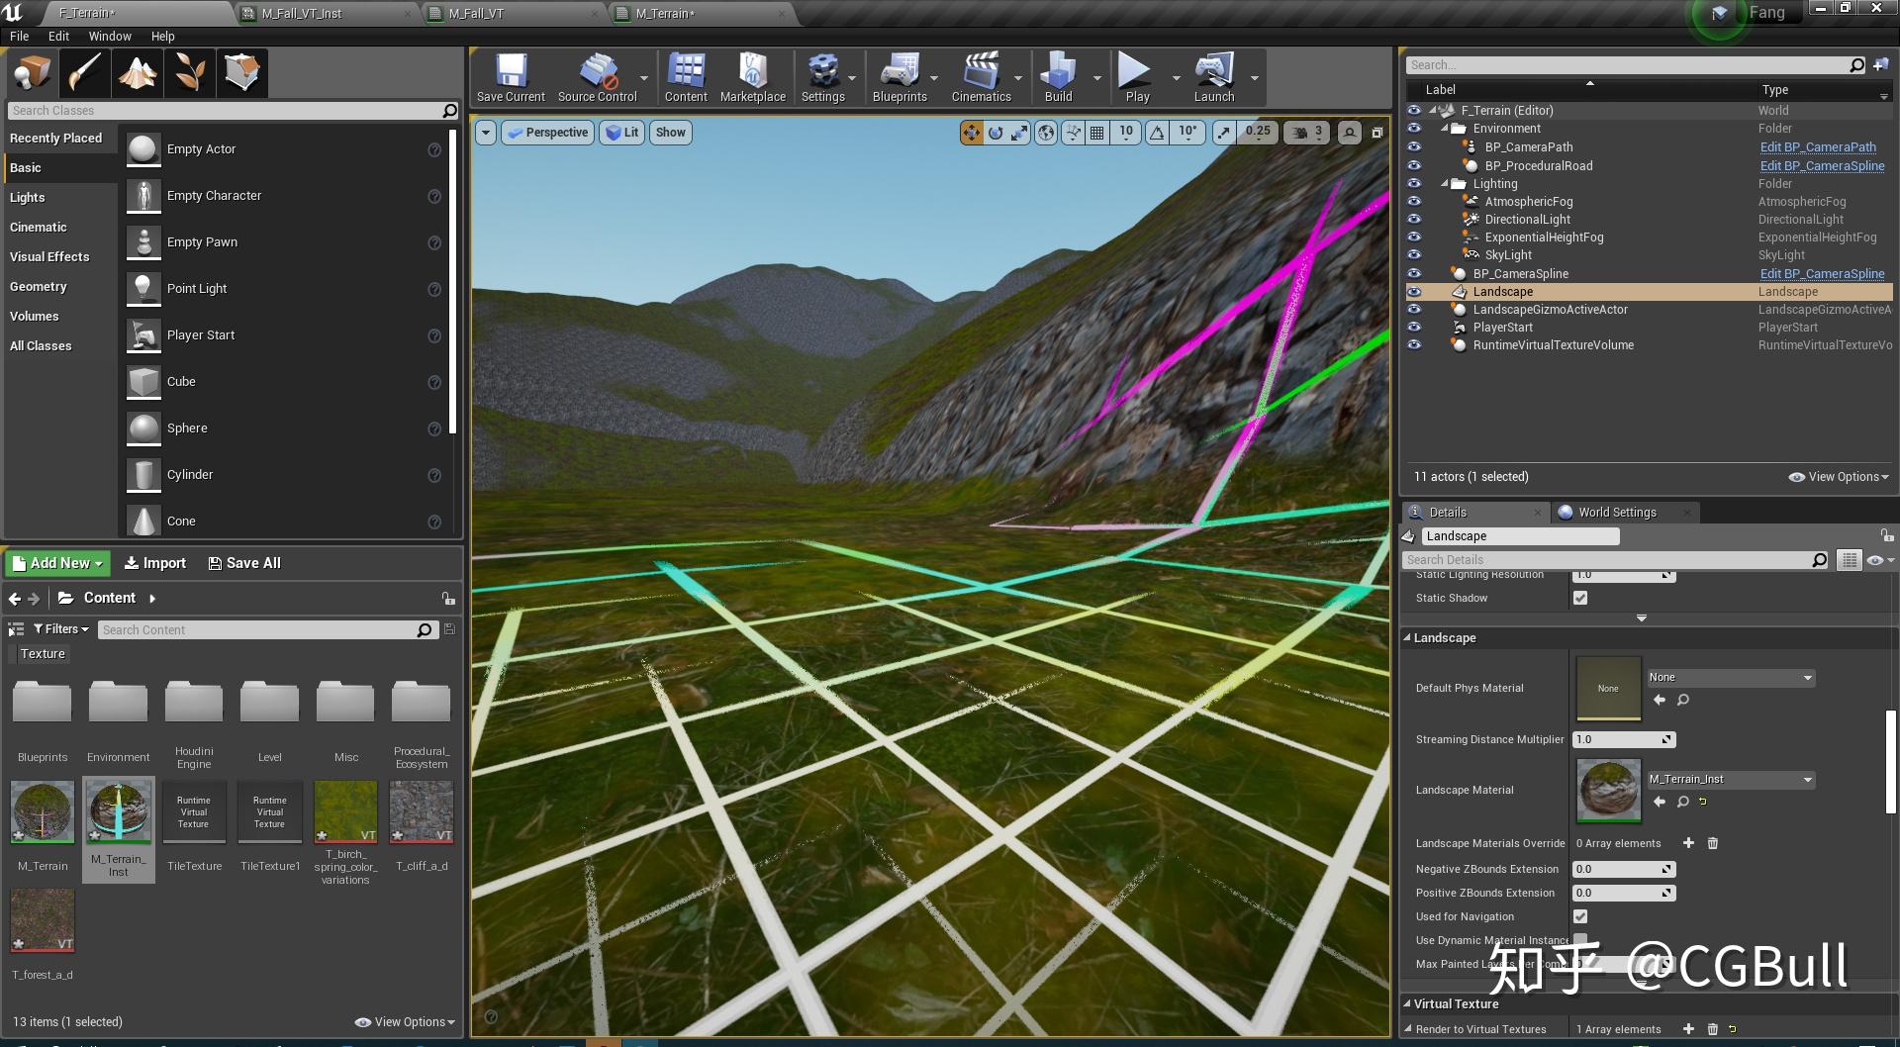1900x1047 pixels.
Task: Click the Save All button
Action: tap(243, 562)
